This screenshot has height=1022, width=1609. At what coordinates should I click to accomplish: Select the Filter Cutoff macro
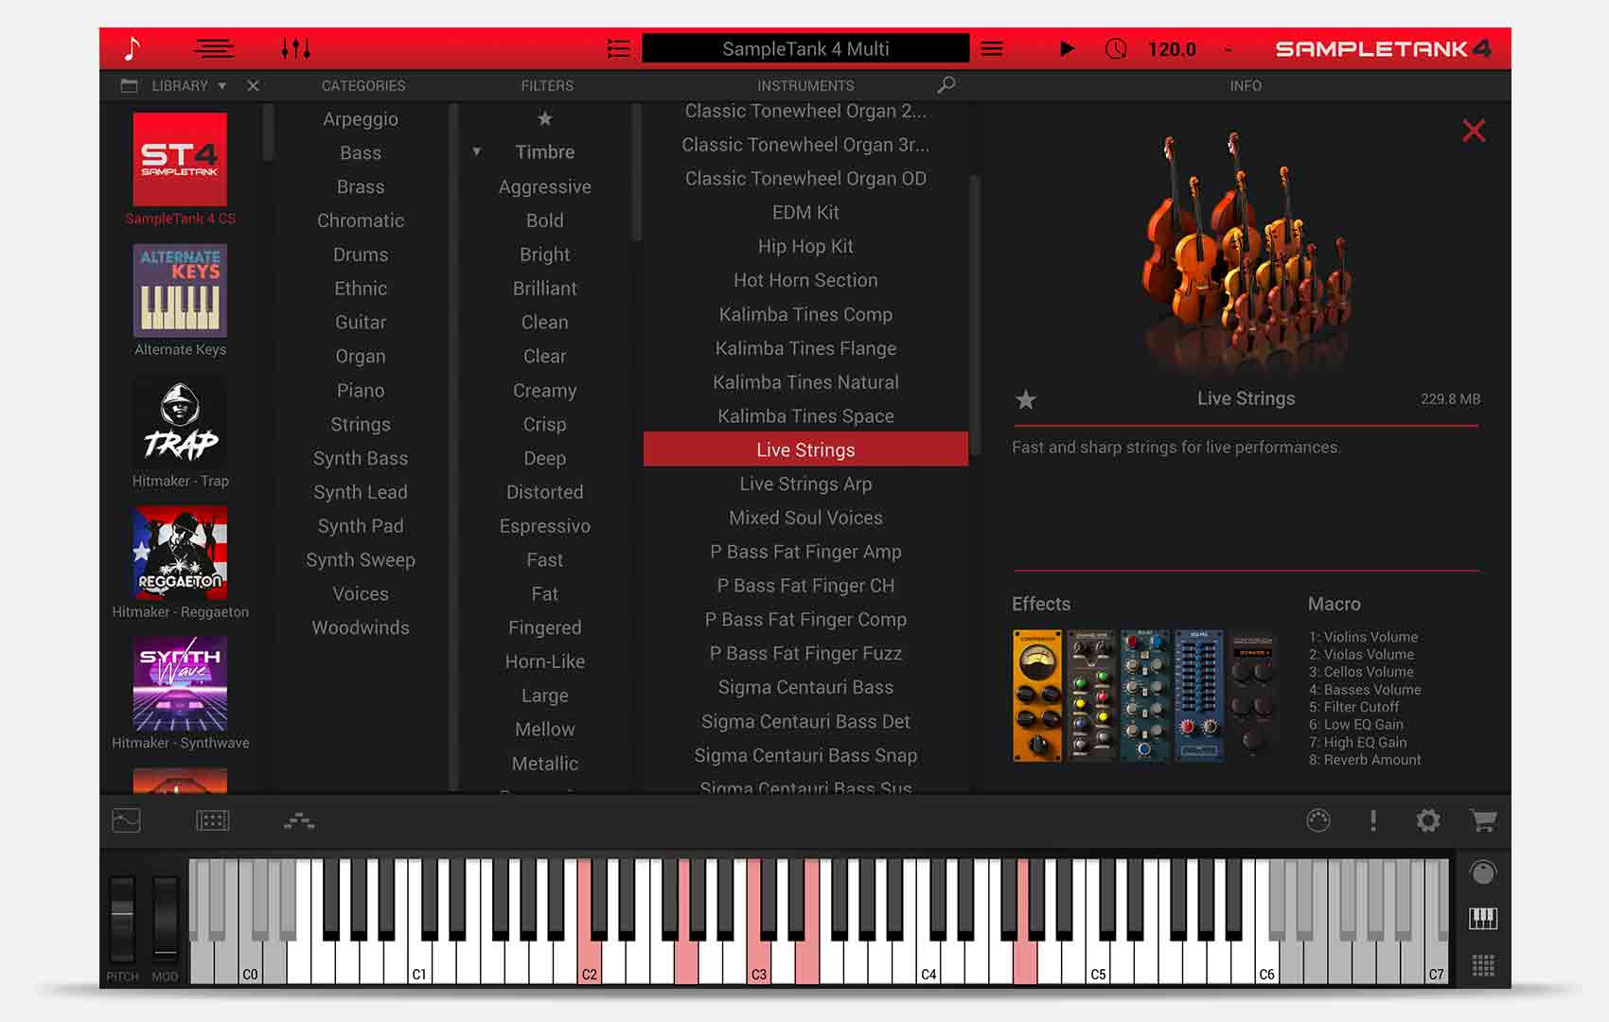pyautogui.click(x=1353, y=707)
